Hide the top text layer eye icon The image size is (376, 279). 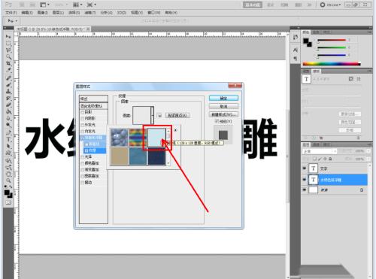point(305,168)
